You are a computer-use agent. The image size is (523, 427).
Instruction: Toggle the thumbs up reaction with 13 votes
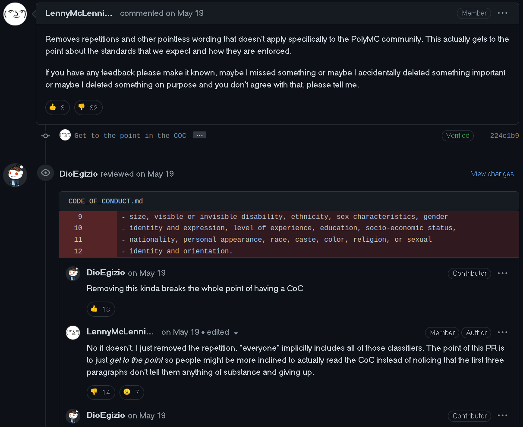pos(101,309)
